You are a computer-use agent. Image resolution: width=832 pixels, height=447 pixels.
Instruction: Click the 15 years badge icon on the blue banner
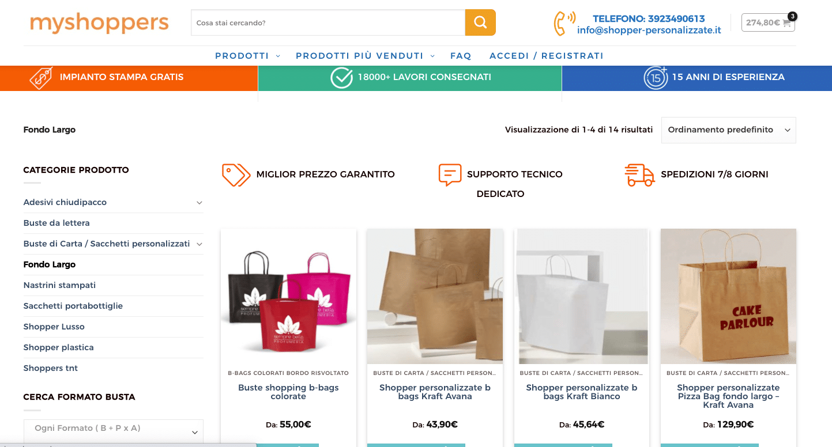656,78
